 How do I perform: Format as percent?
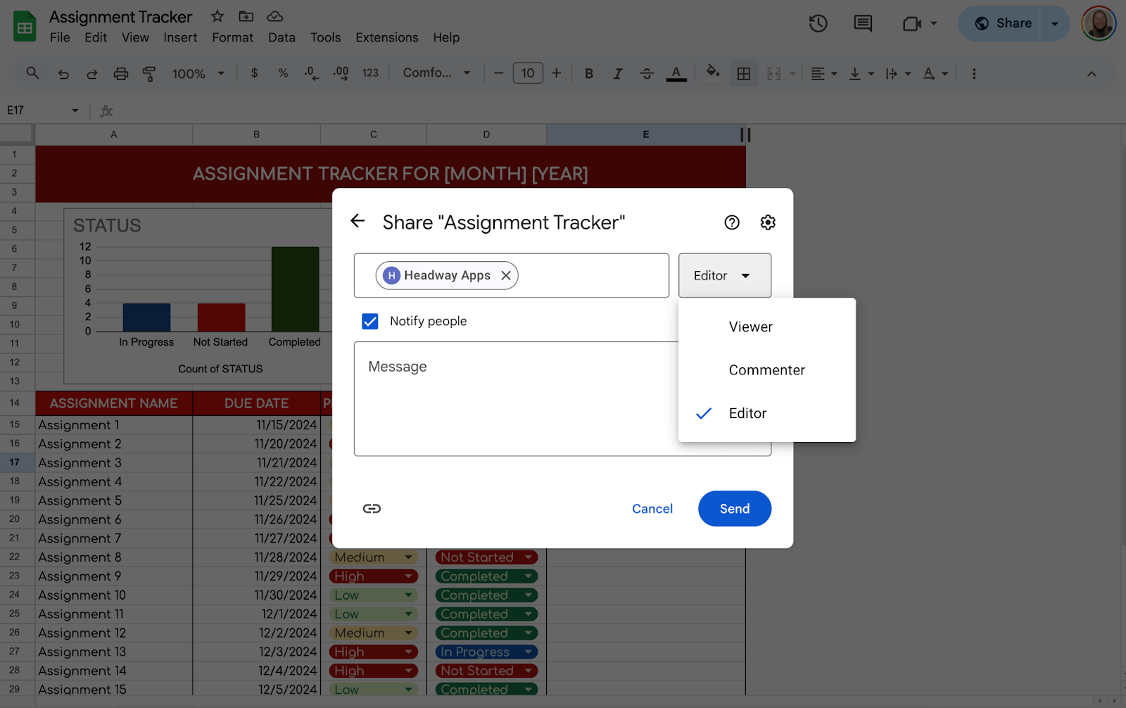283,73
